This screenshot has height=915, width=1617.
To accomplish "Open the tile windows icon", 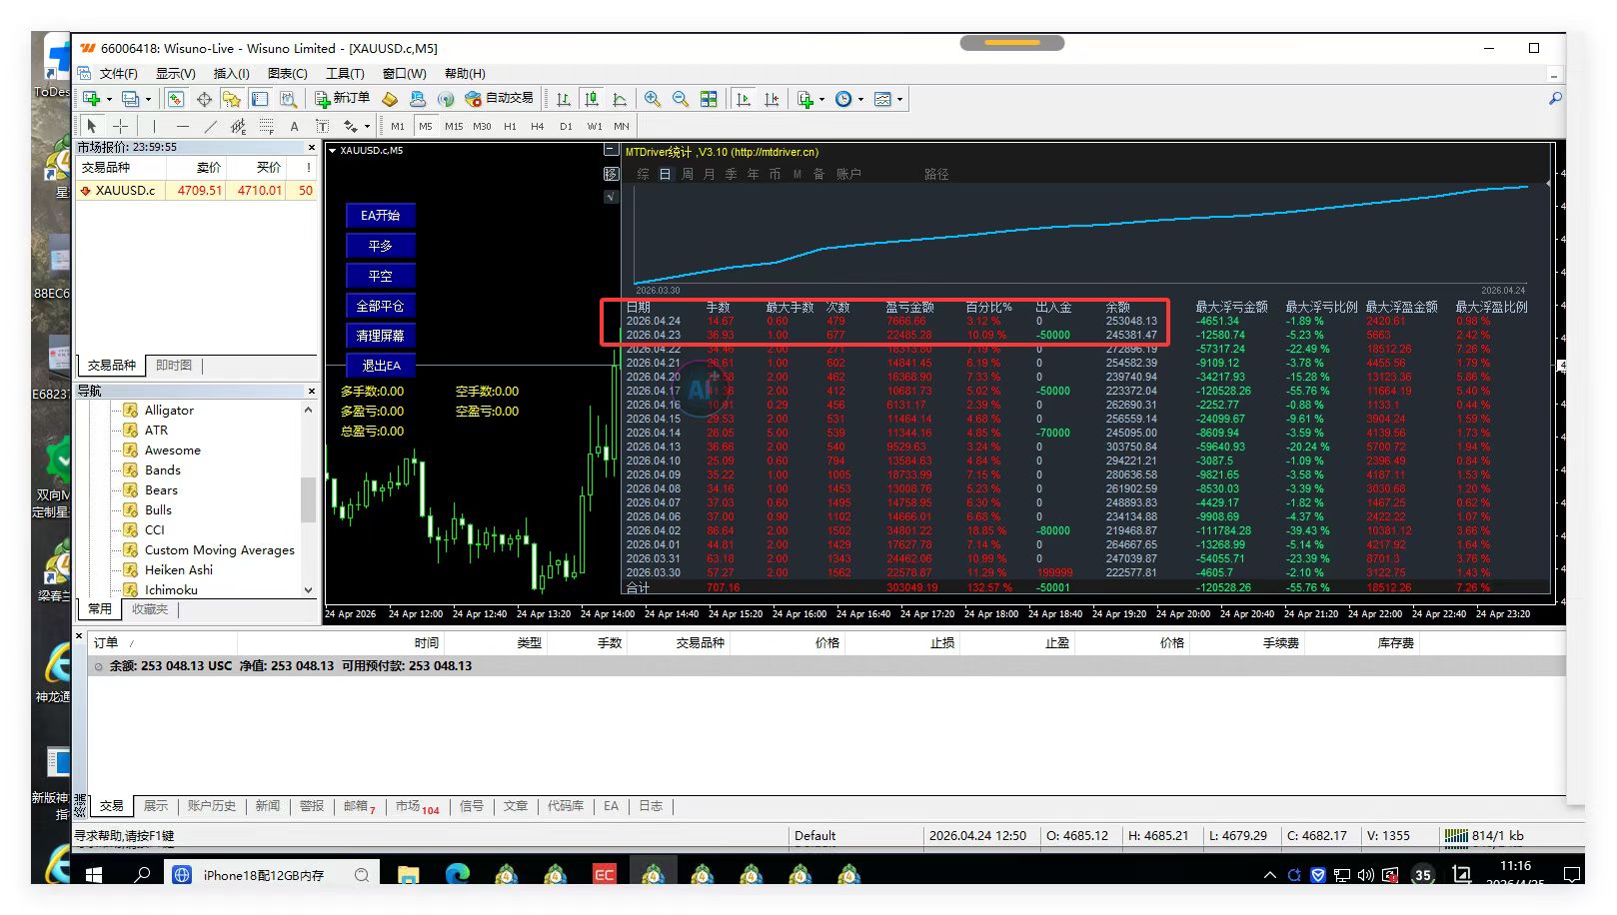I will 709,99.
